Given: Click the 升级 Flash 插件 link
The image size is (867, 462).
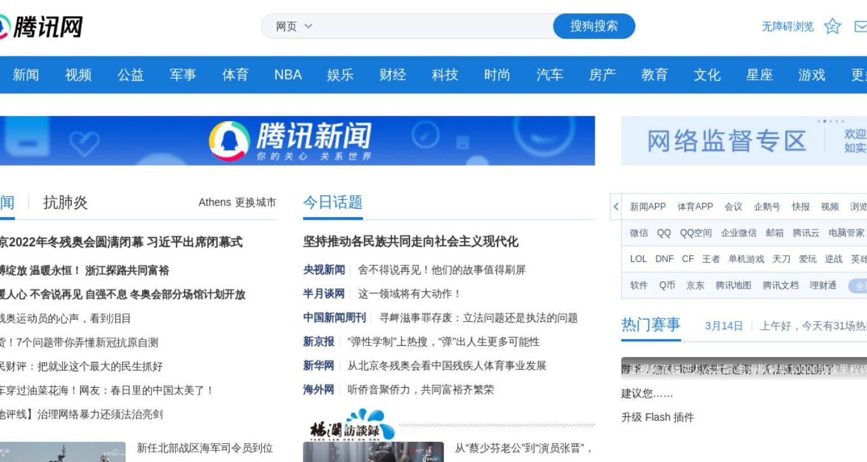Looking at the screenshot, I should pos(658,418).
